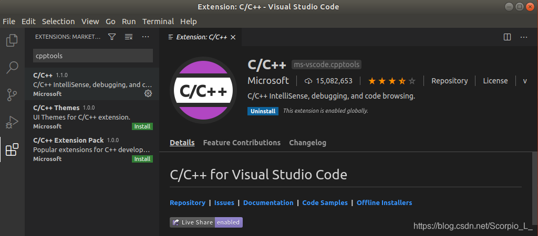Open the Run menu
The width and height of the screenshot is (538, 236).
[x=129, y=21]
